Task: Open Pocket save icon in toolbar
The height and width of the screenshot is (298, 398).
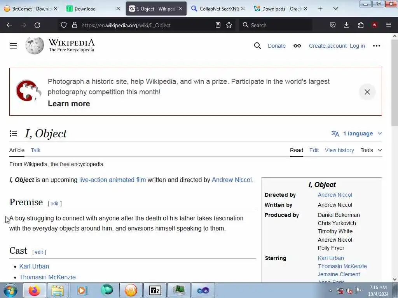Action: pyautogui.click(x=333, y=25)
